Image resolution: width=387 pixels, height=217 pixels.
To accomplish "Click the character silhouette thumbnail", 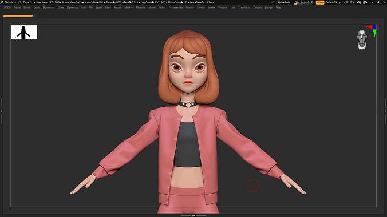I will (x=23, y=32).
